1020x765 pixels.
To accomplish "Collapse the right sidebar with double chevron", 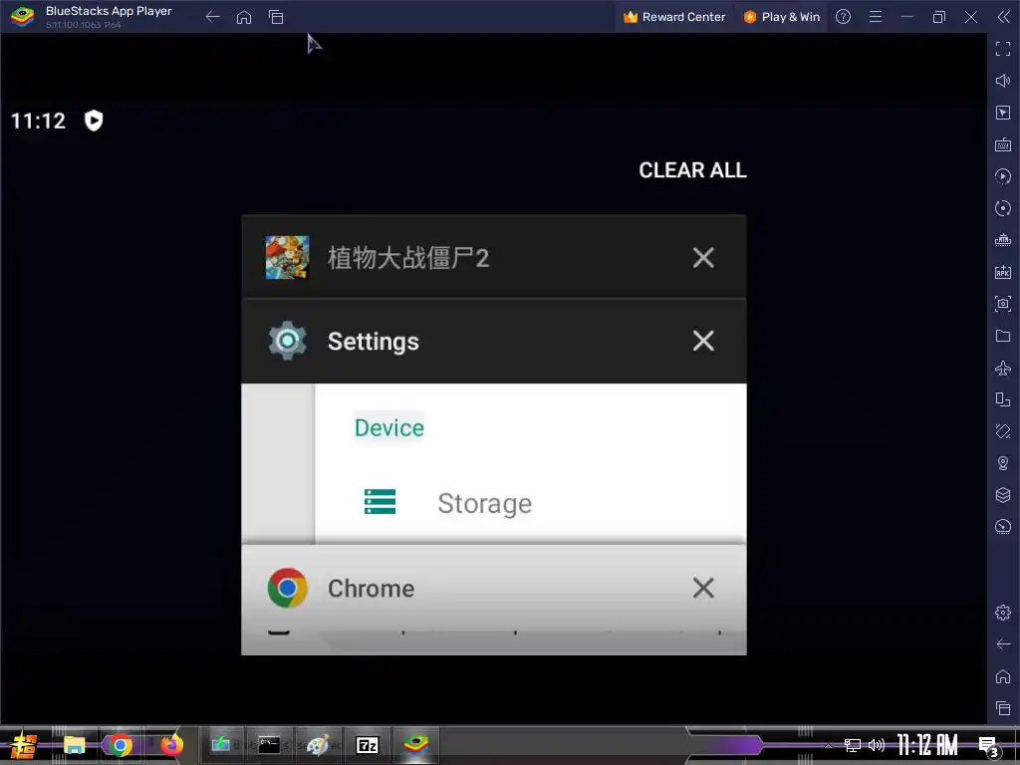I will 1004,17.
